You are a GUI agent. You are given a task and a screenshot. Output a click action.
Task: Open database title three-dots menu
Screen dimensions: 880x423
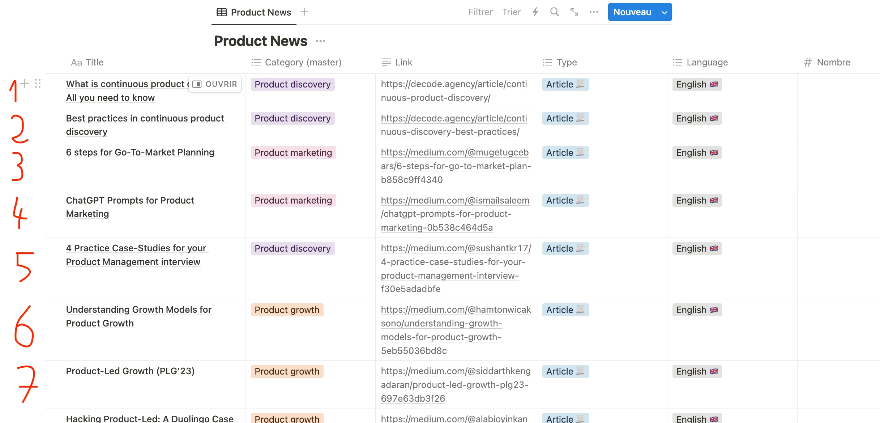(x=320, y=41)
